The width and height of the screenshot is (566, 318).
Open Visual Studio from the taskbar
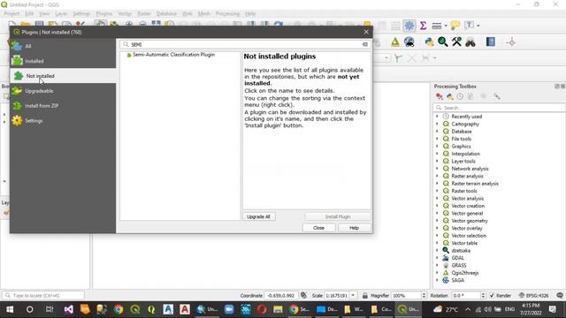pyautogui.click(x=69, y=309)
